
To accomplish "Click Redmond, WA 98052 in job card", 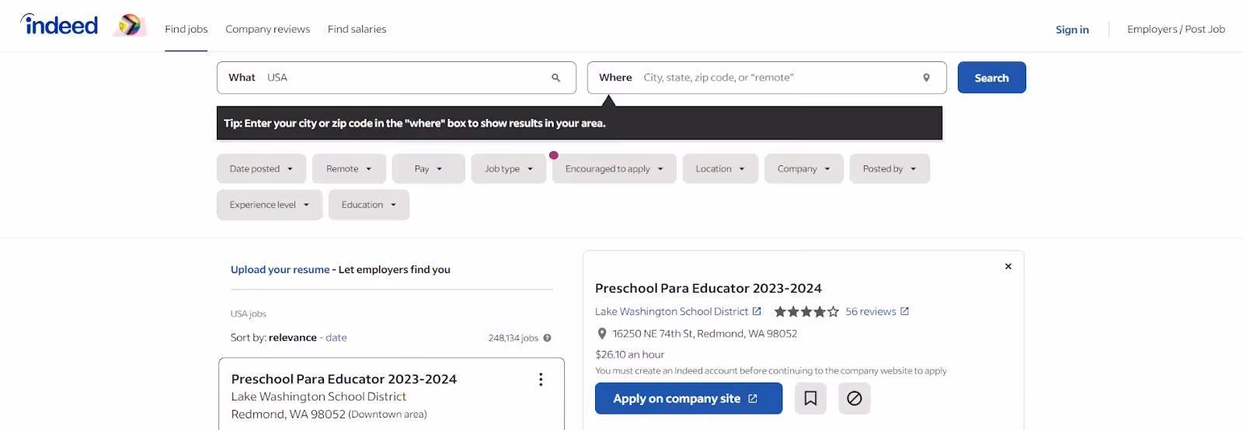I will (288, 414).
